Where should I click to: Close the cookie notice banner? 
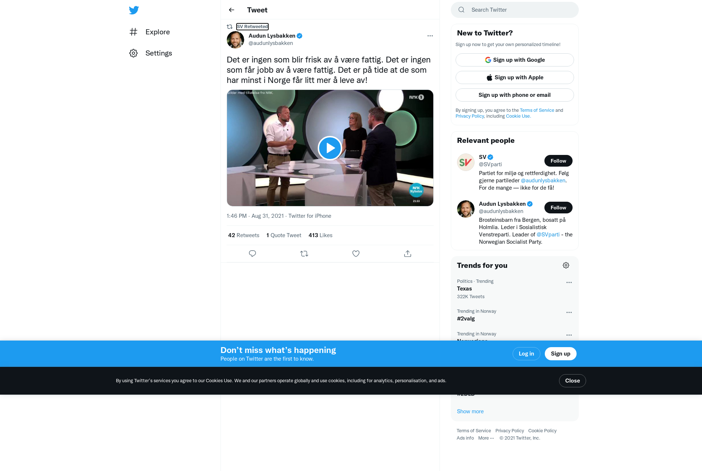coord(572,381)
